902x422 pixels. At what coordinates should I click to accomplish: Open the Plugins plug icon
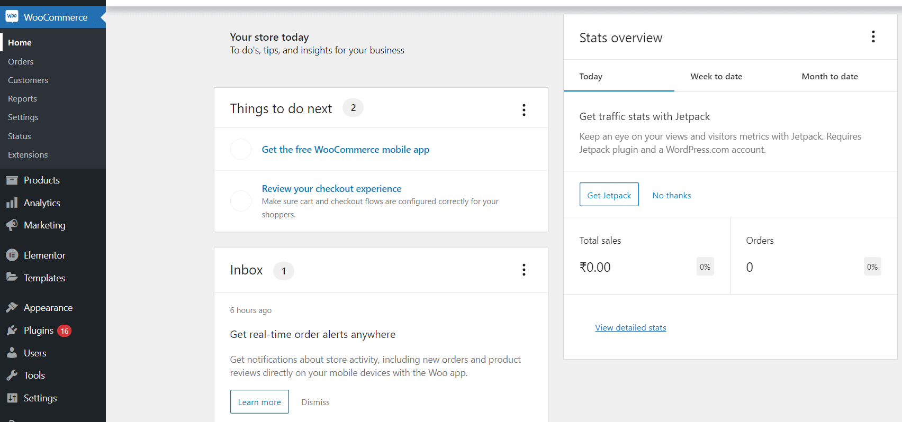point(12,330)
